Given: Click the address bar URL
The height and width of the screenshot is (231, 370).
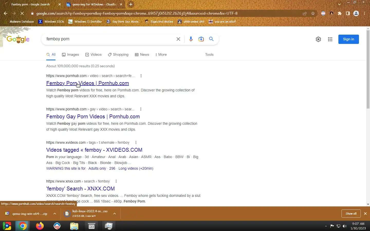Looking at the screenshot, I should pos(137,13).
